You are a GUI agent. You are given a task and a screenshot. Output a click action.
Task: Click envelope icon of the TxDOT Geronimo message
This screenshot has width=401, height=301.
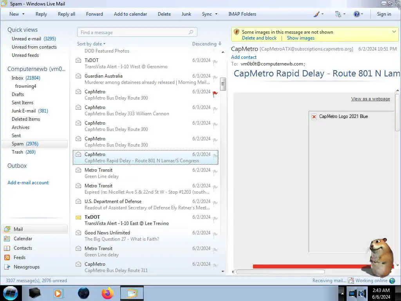pyautogui.click(x=78, y=60)
